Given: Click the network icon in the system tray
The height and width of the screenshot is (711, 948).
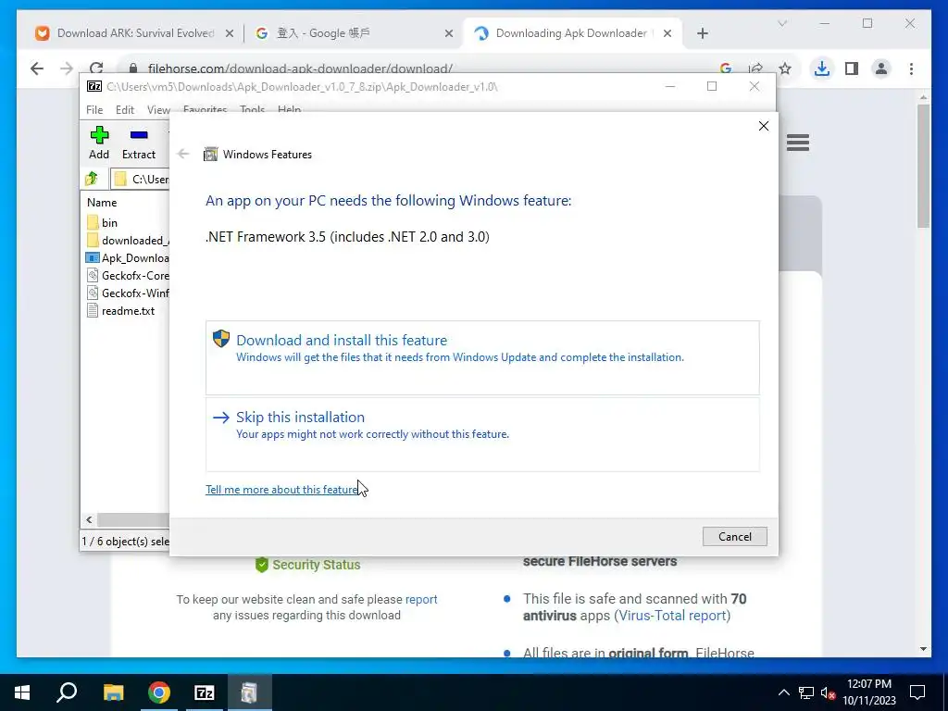Looking at the screenshot, I should tap(806, 692).
